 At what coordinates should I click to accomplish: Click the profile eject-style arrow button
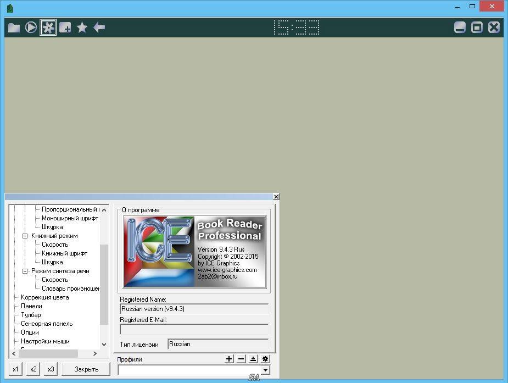pyautogui.click(x=253, y=359)
